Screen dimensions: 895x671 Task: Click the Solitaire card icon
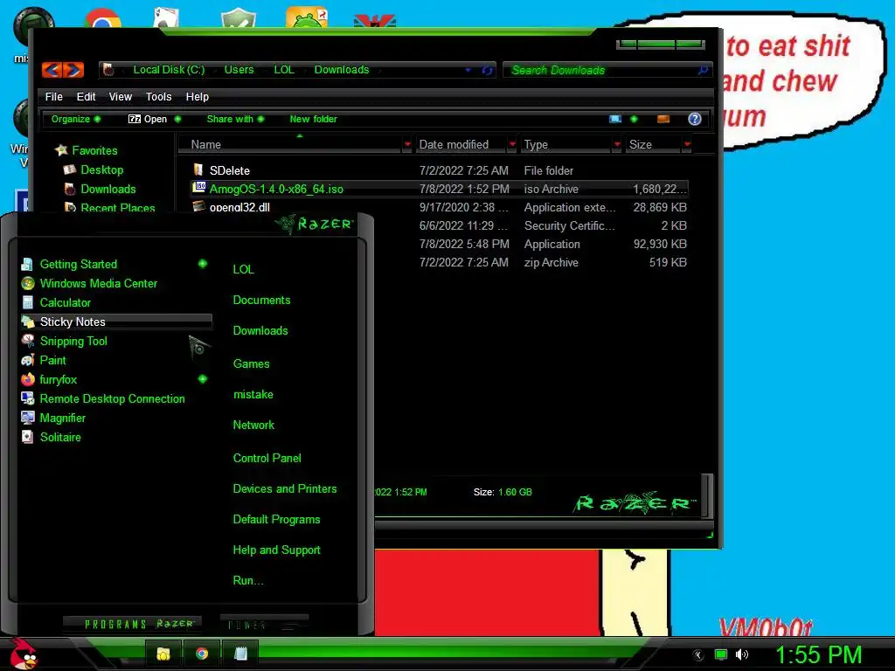coord(27,437)
